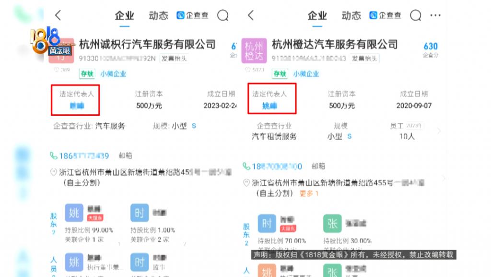Tap 大股东 badge on 杭州诚枳行 shareholder
Viewport: 491px width, 277px height.
coord(95,218)
